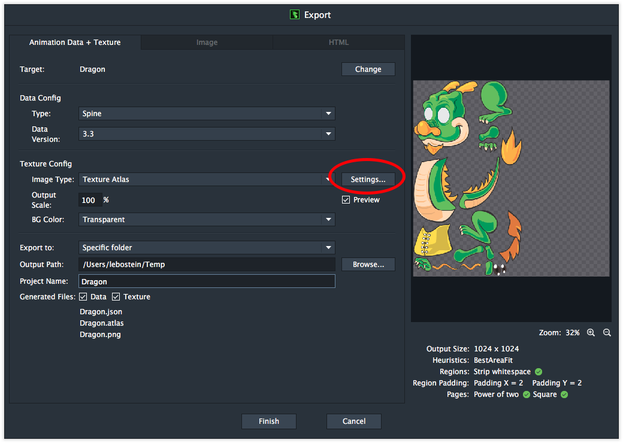Image resolution: width=623 pixels, height=443 pixels.
Task: Click Finish to export the Dragon
Action: [x=268, y=421]
